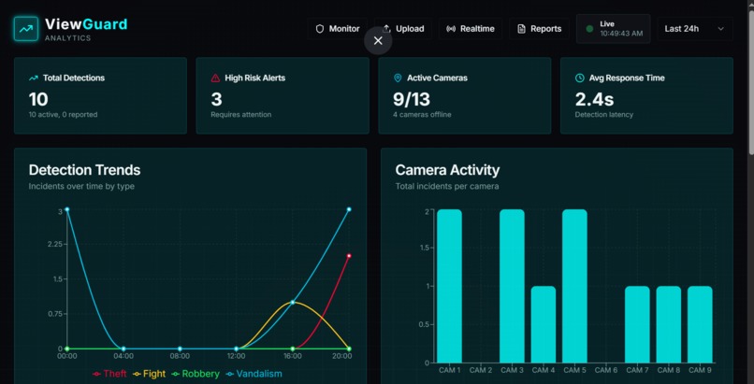Click the 12:00 time axis label
This screenshot has width=754, height=384.
tap(236, 356)
